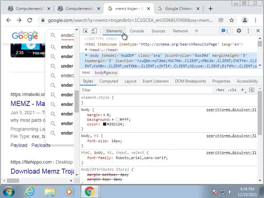Click the styles Filter input field

pyautogui.click(x=147, y=90)
